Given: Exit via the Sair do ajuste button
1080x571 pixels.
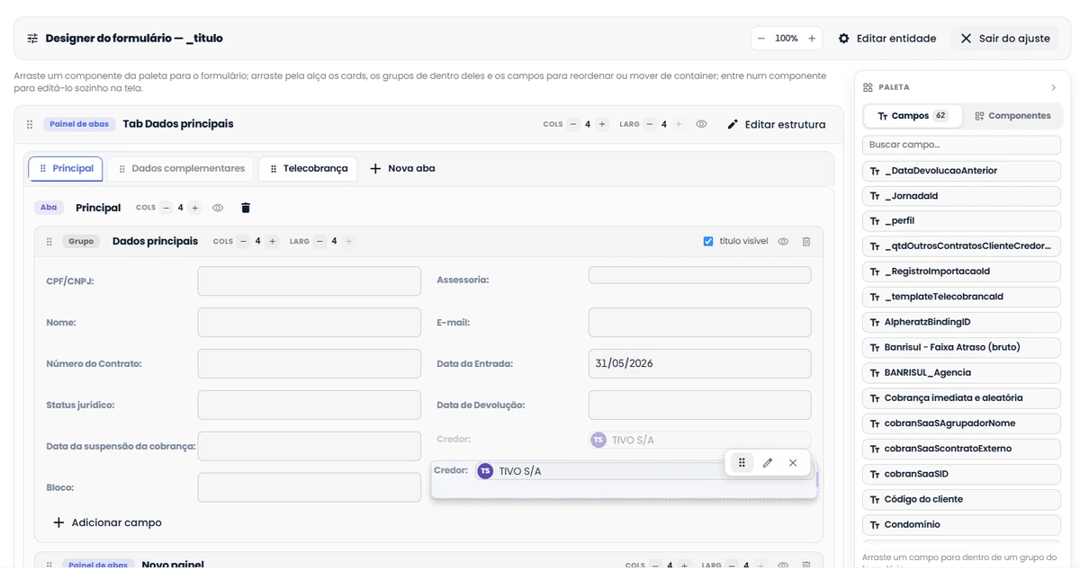Looking at the screenshot, I should pyautogui.click(x=1005, y=39).
